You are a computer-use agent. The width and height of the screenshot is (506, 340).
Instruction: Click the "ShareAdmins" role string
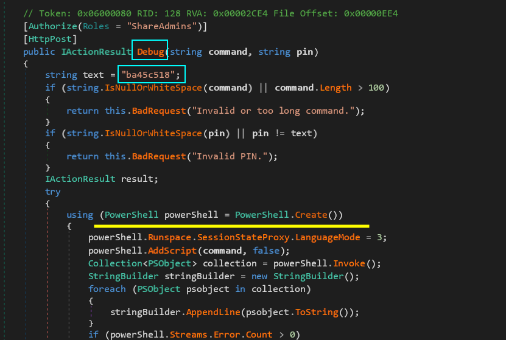tap(162, 26)
